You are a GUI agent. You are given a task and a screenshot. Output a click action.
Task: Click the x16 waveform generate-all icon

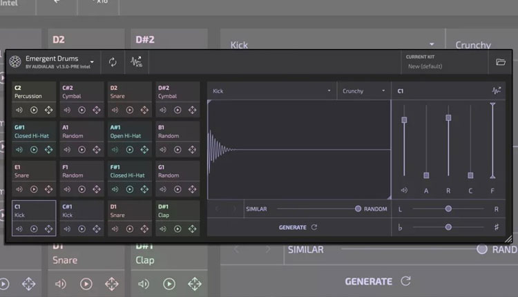point(137,62)
